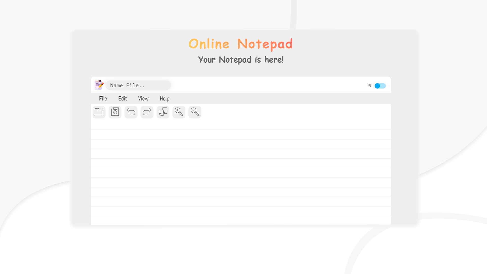Expand the View menu
487x274 pixels.
143,98
